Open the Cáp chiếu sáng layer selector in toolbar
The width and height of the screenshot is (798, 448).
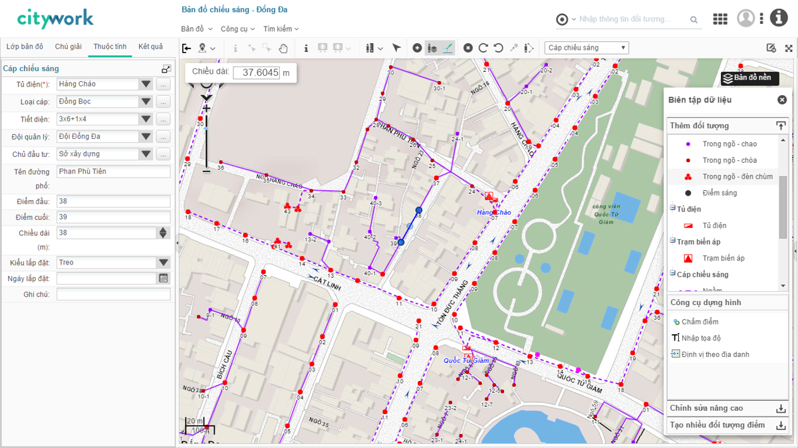(x=587, y=48)
